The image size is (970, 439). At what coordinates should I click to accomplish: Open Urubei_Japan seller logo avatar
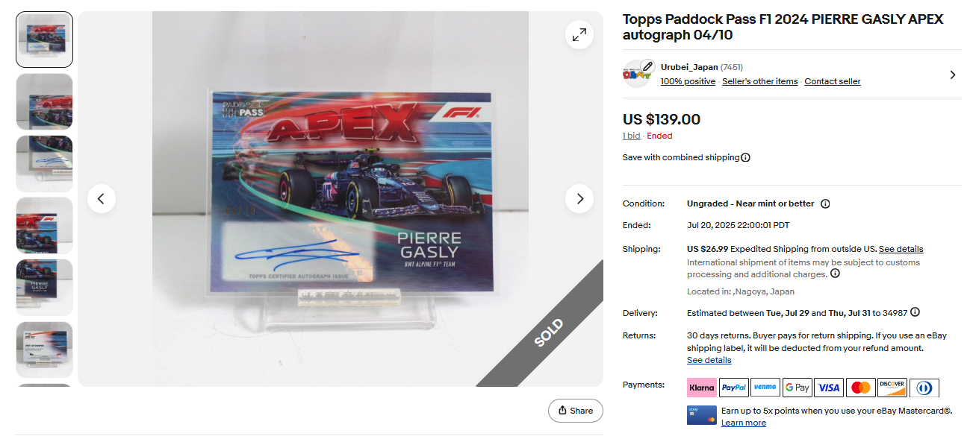coord(638,74)
